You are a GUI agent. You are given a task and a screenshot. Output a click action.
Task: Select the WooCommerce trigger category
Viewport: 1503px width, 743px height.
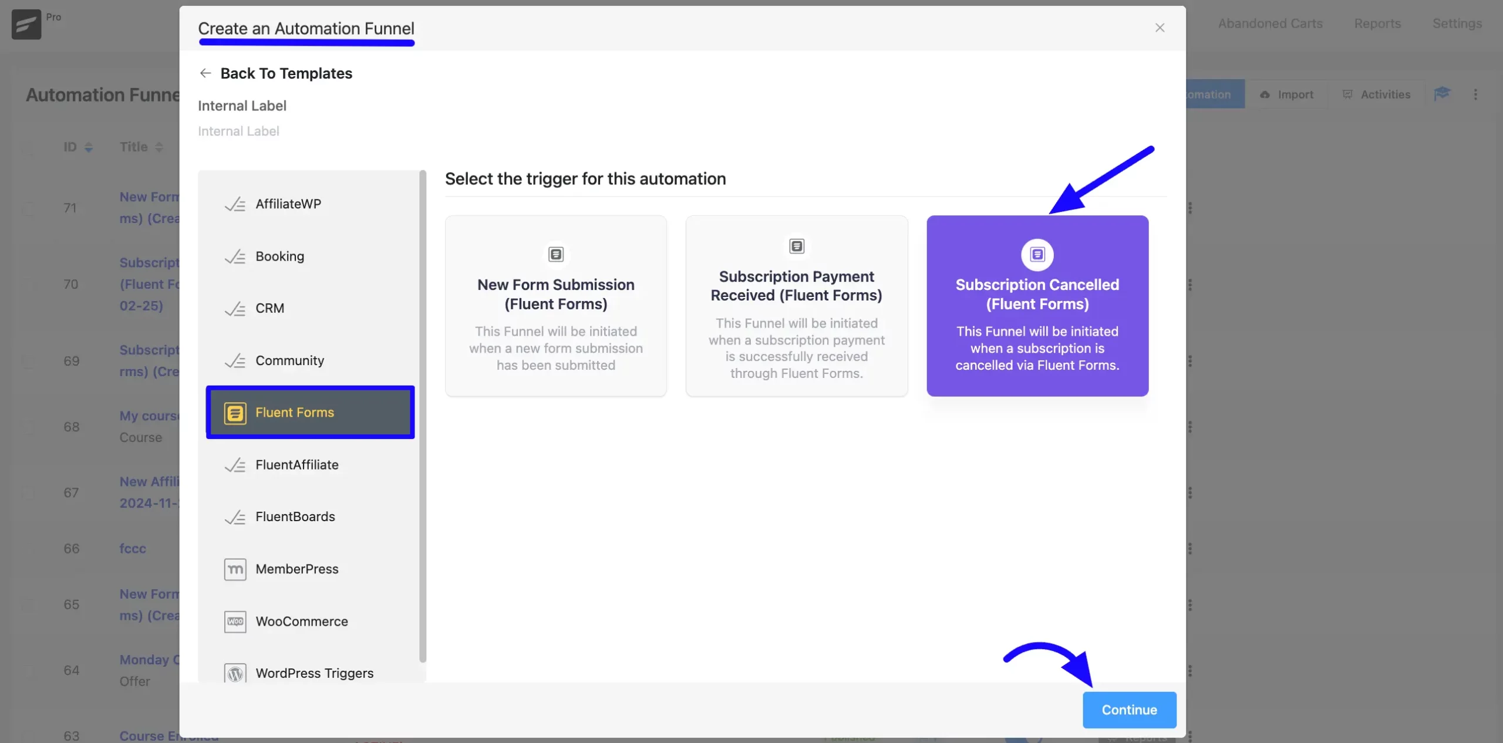pyautogui.click(x=310, y=622)
